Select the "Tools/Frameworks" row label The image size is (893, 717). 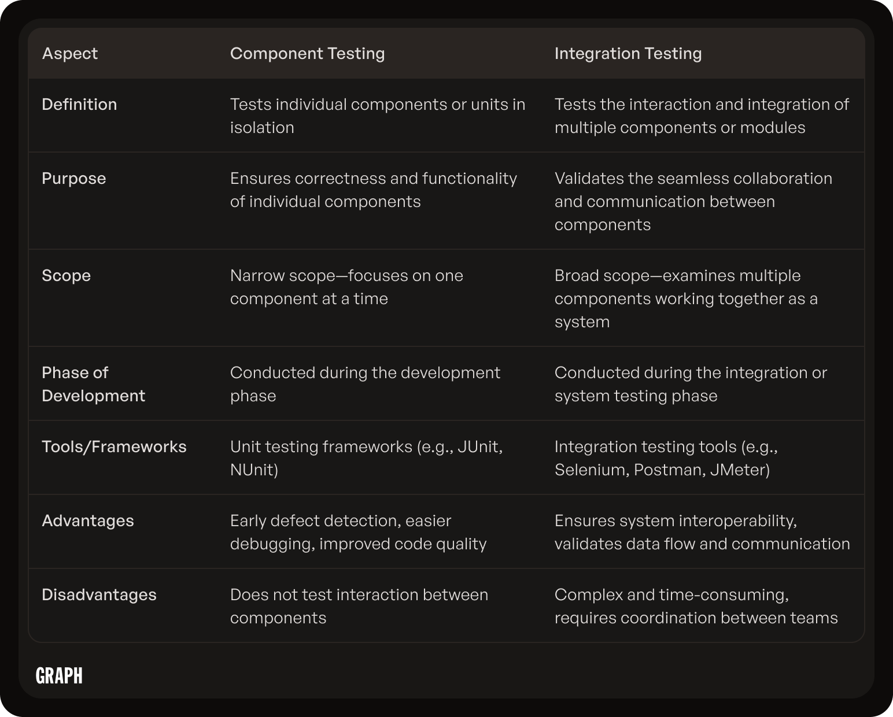pyautogui.click(x=114, y=446)
